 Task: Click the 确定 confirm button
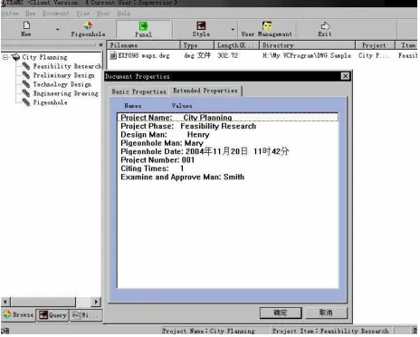(x=281, y=313)
